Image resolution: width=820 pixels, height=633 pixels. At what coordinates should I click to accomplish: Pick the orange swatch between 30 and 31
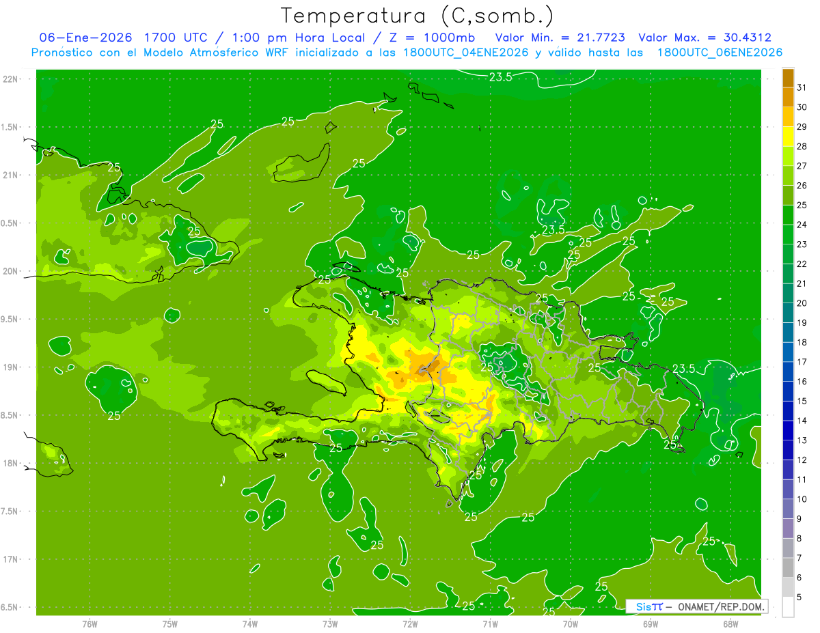tap(788, 97)
